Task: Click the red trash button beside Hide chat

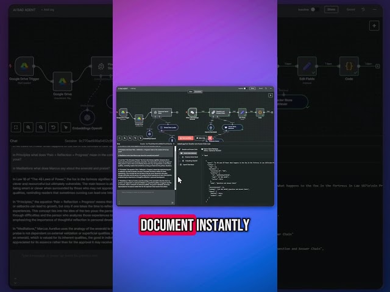Action: pos(210,138)
